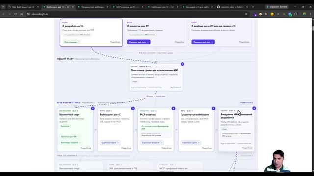
Task: Open Подробнее on Вайбкодинг для 1С card
Action: [126, 148]
